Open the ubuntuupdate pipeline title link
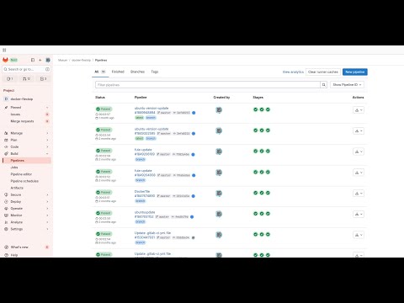Viewport: 404px width, 303px height. [145, 212]
